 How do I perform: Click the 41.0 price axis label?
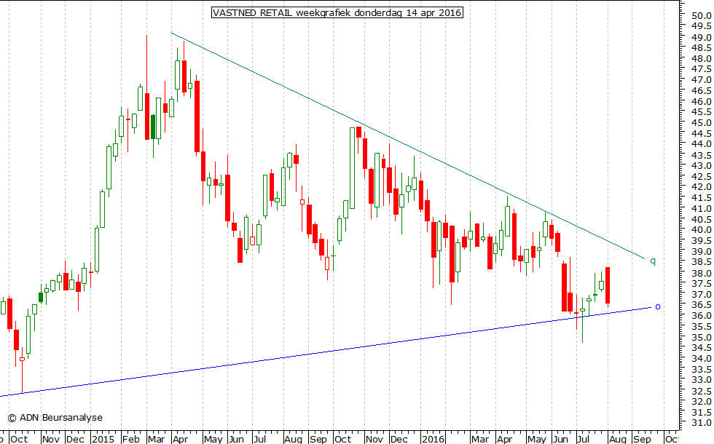pyautogui.click(x=702, y=208)
